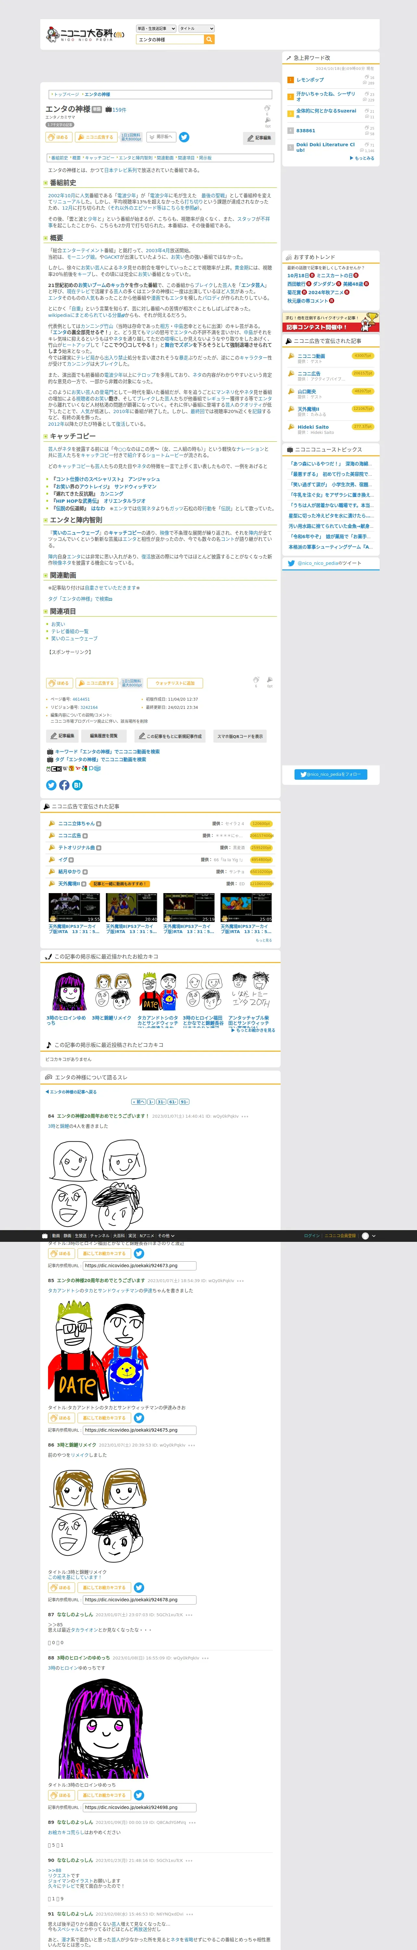Click the TV icon in Niconico toolbar
This screenshot has width=417, height=1950.
(x=44, y=1236)
